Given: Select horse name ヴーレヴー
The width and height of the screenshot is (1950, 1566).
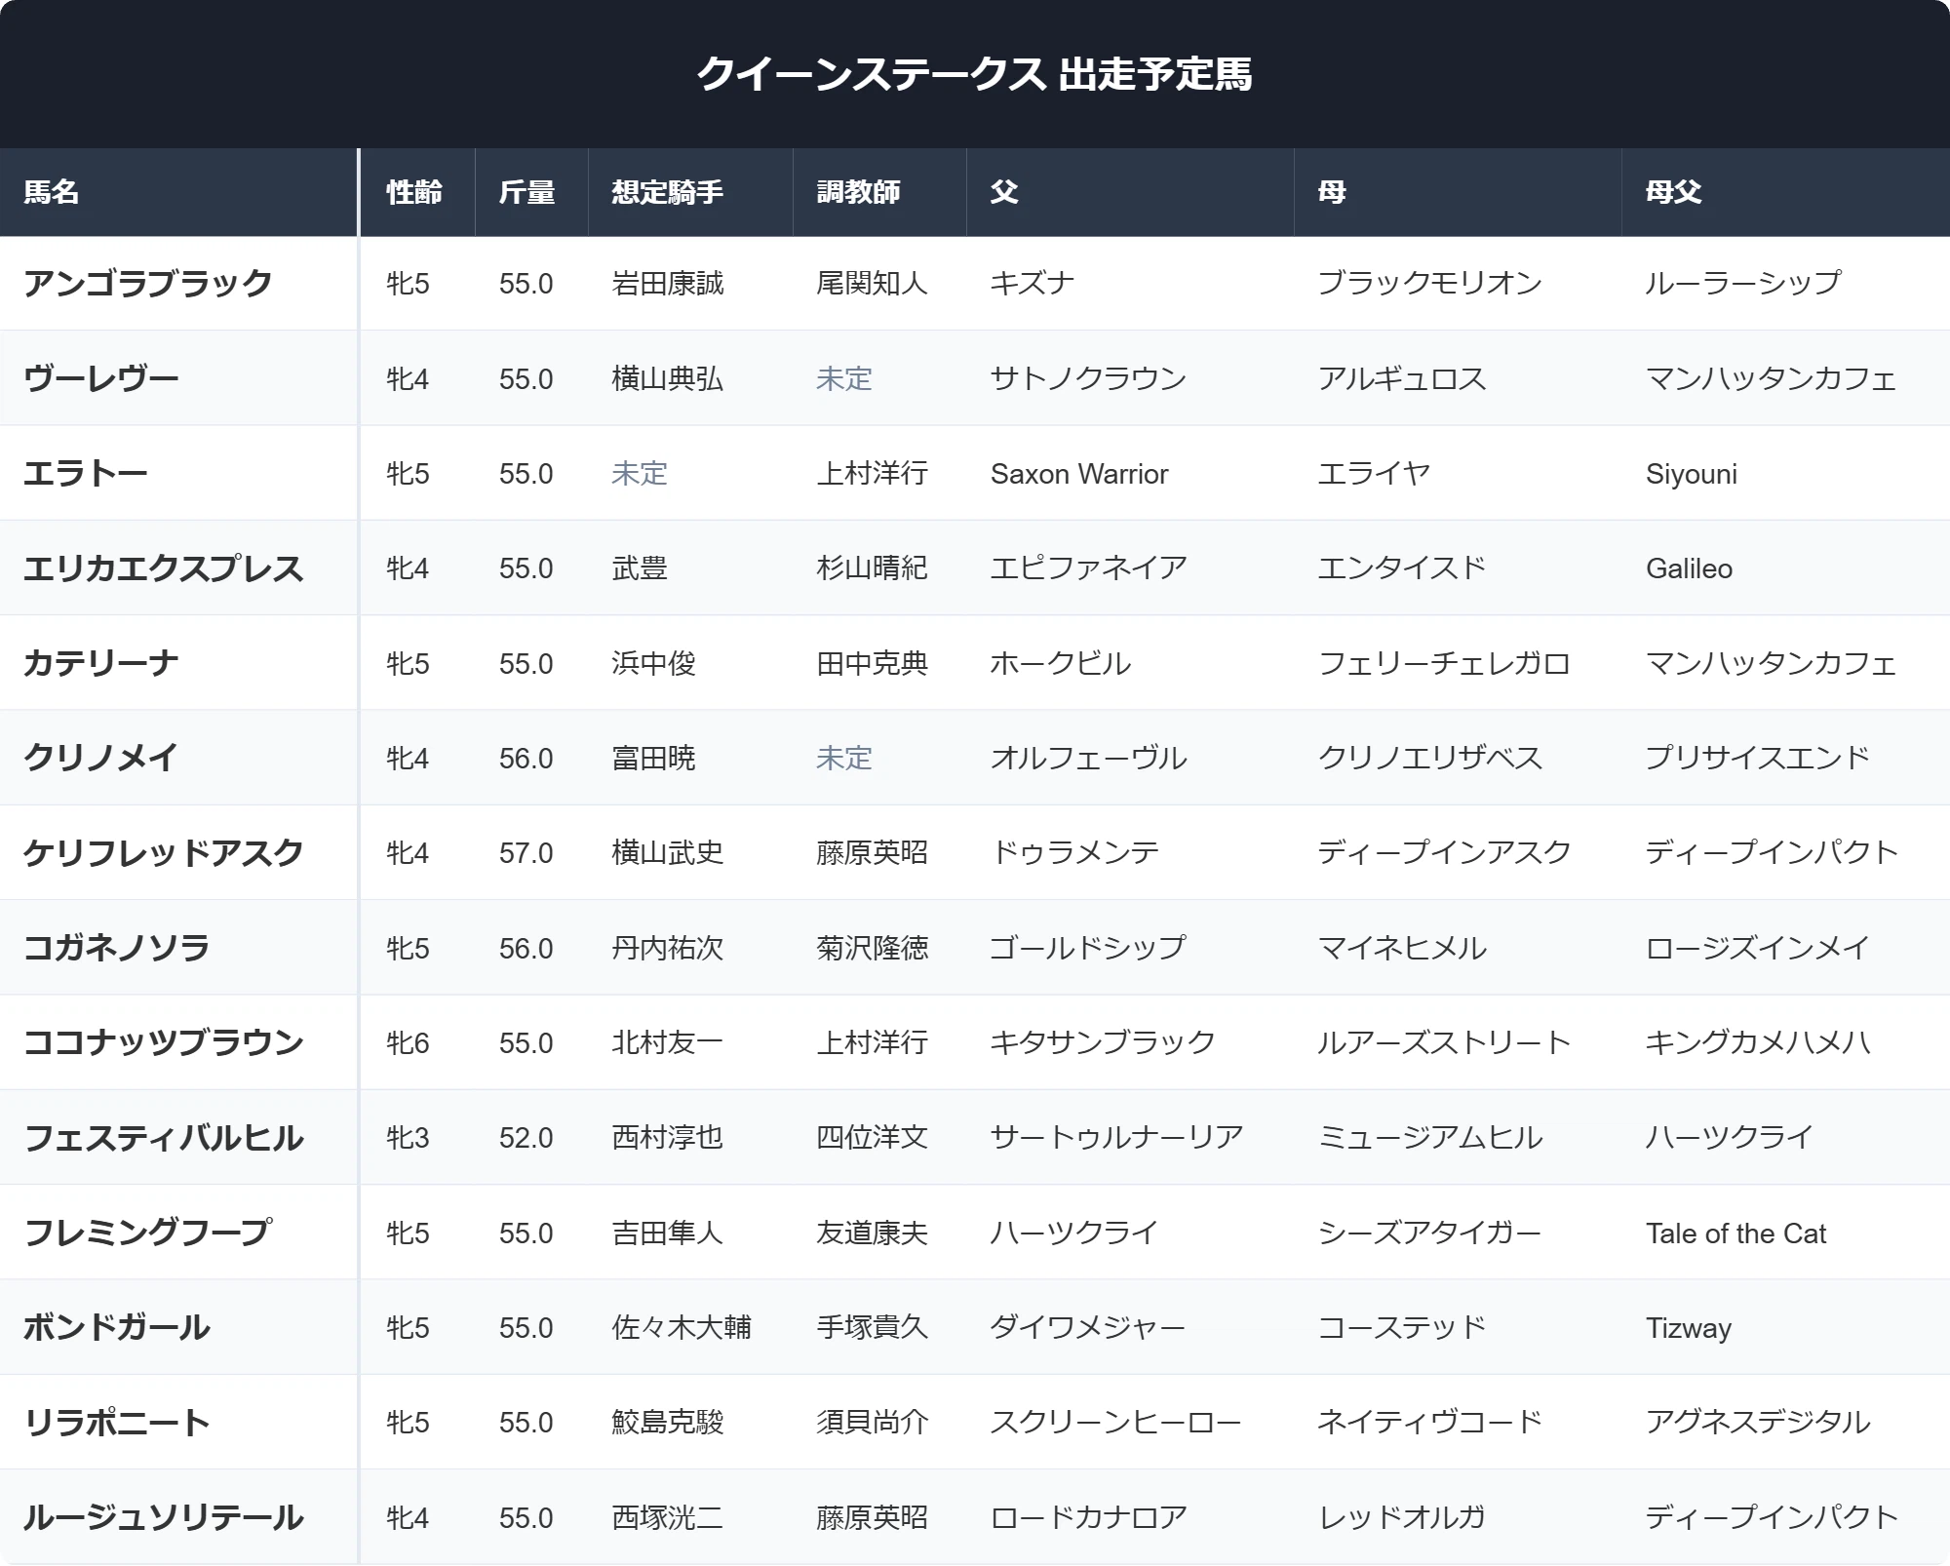Looking at the screenshot, I should coord(101,378).
